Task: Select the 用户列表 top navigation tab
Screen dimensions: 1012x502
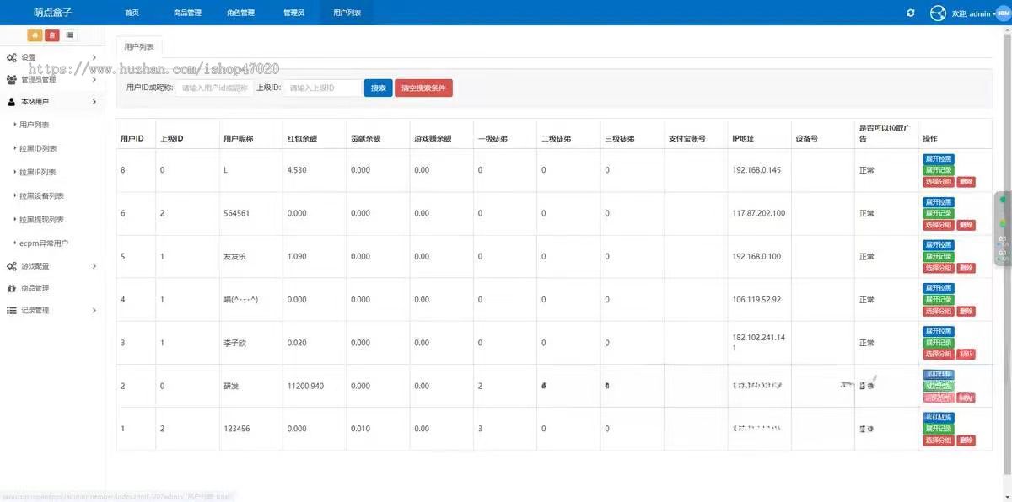Action: (347, 13)
